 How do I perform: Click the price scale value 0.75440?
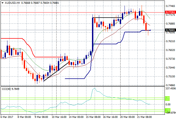[x=170, y=67]
